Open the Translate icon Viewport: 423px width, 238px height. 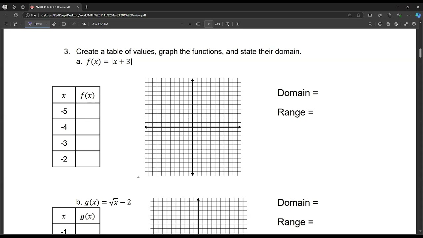84,24
